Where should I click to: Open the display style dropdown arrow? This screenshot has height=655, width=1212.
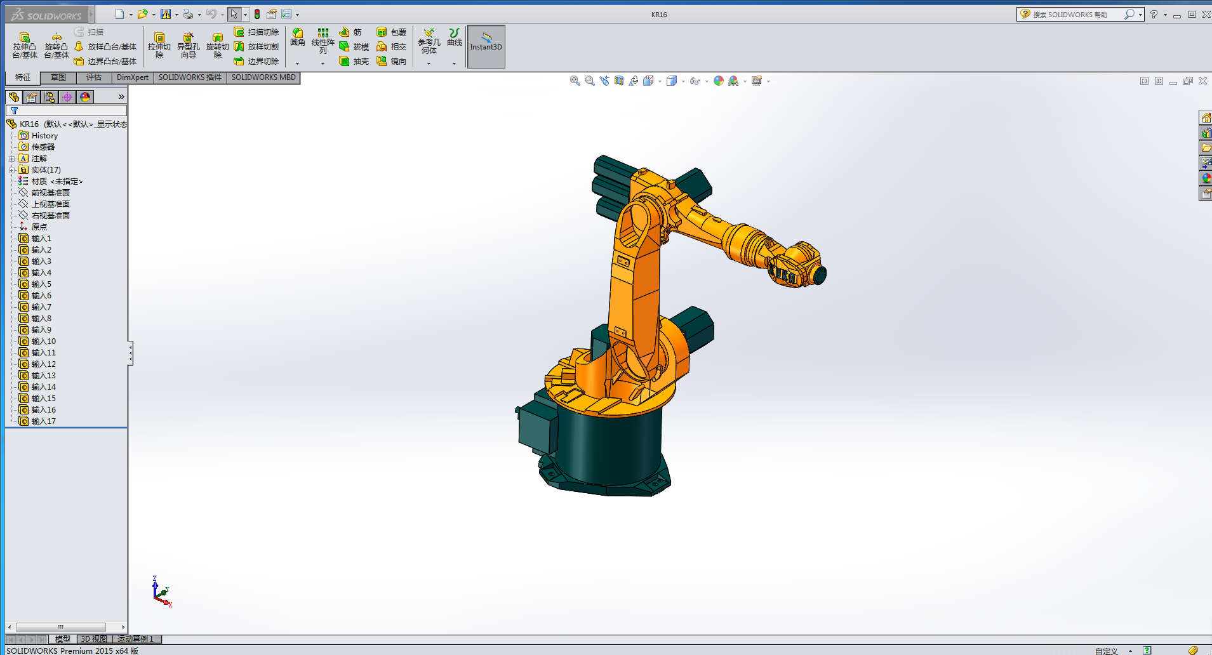pos(683,81)
